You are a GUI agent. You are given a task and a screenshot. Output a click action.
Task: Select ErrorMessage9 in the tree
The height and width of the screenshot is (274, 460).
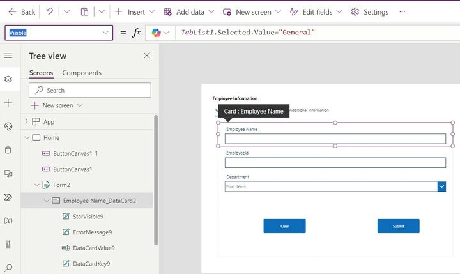point(92,232)
